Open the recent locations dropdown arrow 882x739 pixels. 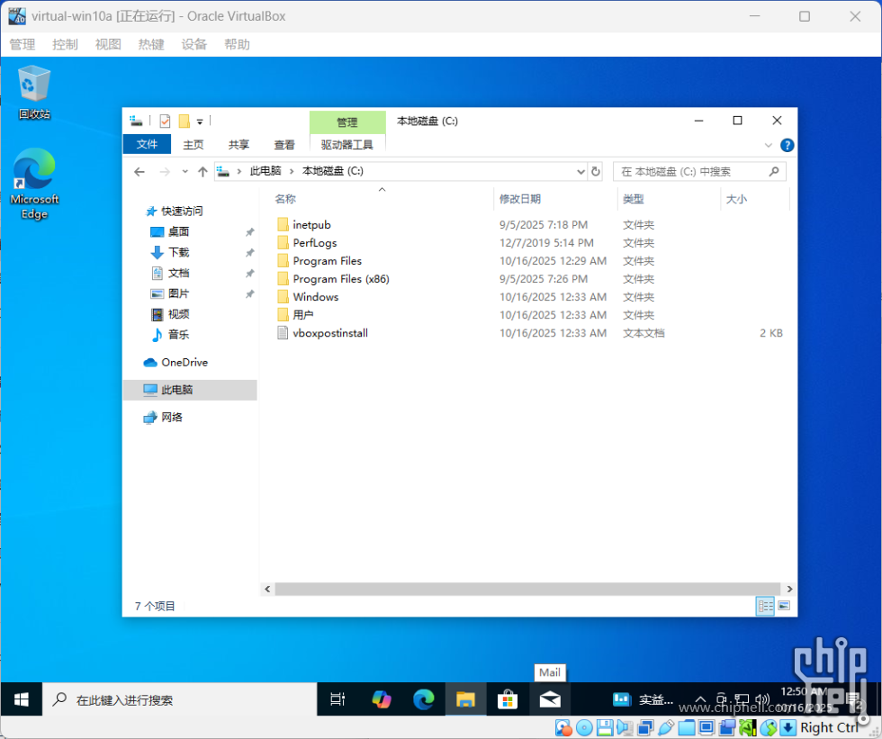pyautogui.click(x=184, y=171)
